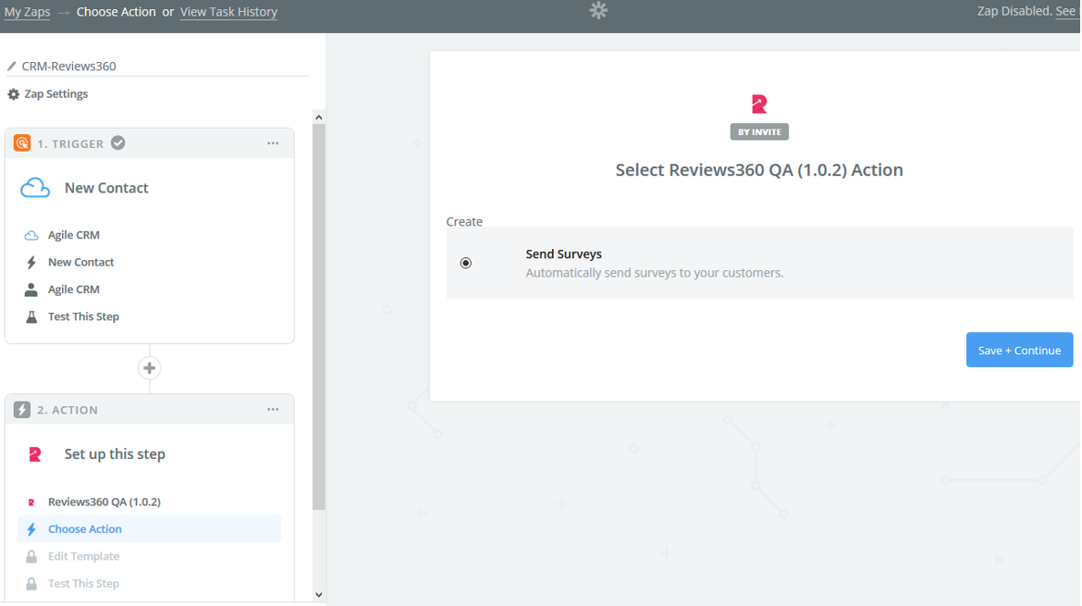Click the Trigger completed checkmark icon
Image resolution: width=1082 pixels, height=606 pixels.
point(118,143)
